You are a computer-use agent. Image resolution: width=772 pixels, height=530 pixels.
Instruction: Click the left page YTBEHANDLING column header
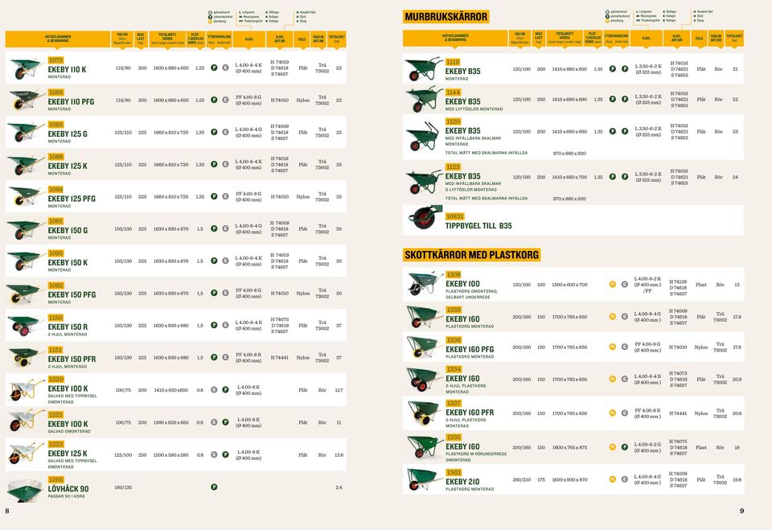(x=219, y=39)
